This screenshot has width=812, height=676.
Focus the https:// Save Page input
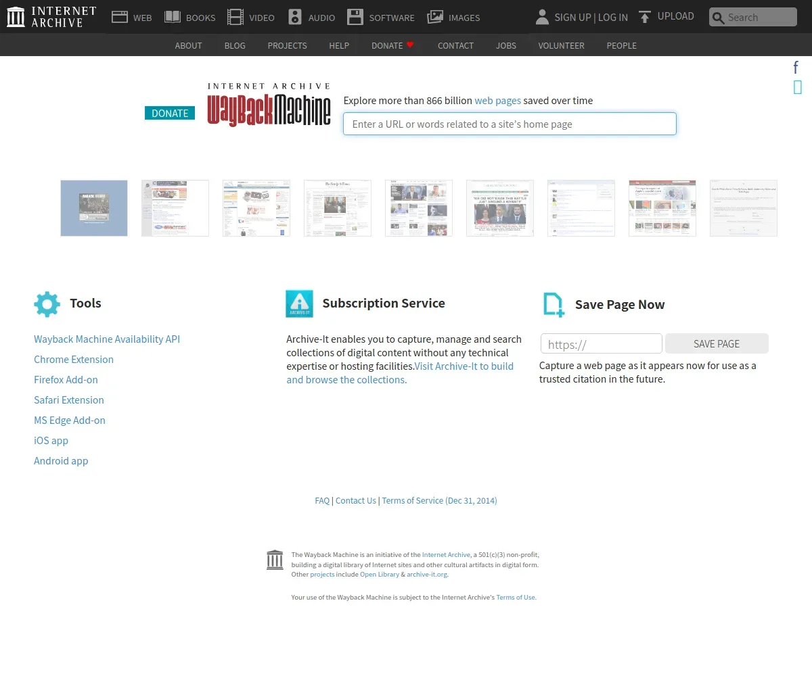coord(602,343)
